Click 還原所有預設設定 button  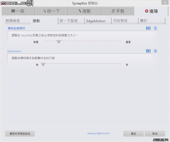20,134
